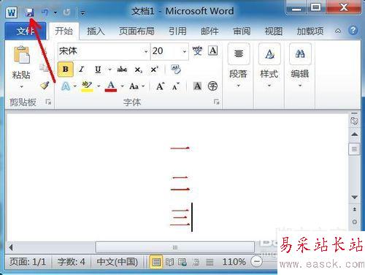Expand the 粘贴 options arrow
Viewport: 365px width, 275px height.
pyautogui.click(x=21, y=86)
